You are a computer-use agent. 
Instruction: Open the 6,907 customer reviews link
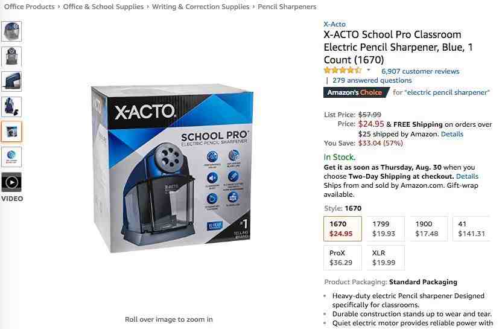pyautogui.click(x=420, y=71)
